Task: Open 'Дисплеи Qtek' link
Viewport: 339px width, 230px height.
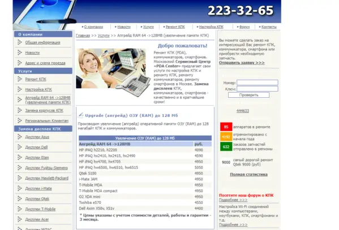Action: pos(37,199)
